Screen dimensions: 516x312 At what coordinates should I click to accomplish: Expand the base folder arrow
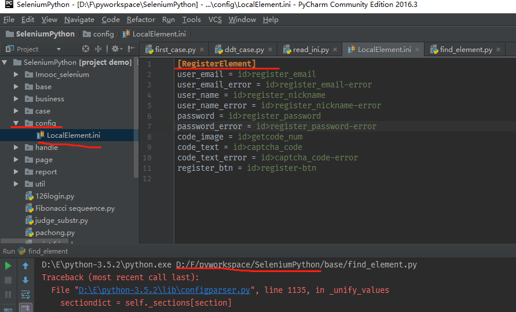[16, 87]
